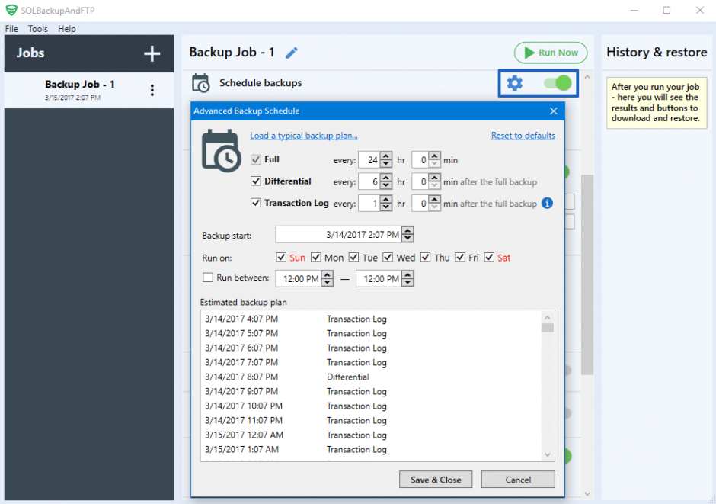
Task: Click the History & restore heading
Action: (656, 52)
